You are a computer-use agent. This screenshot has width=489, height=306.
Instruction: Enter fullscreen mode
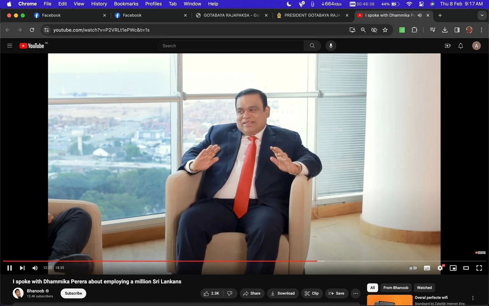[479, 268]
